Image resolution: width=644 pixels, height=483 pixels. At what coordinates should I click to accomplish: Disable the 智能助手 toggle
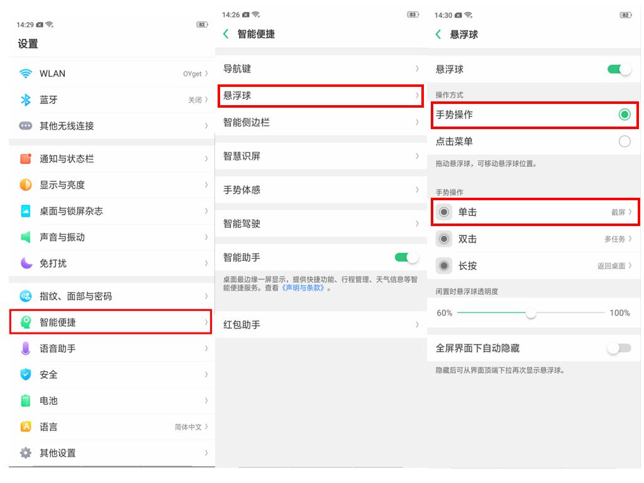click(406, 258)
